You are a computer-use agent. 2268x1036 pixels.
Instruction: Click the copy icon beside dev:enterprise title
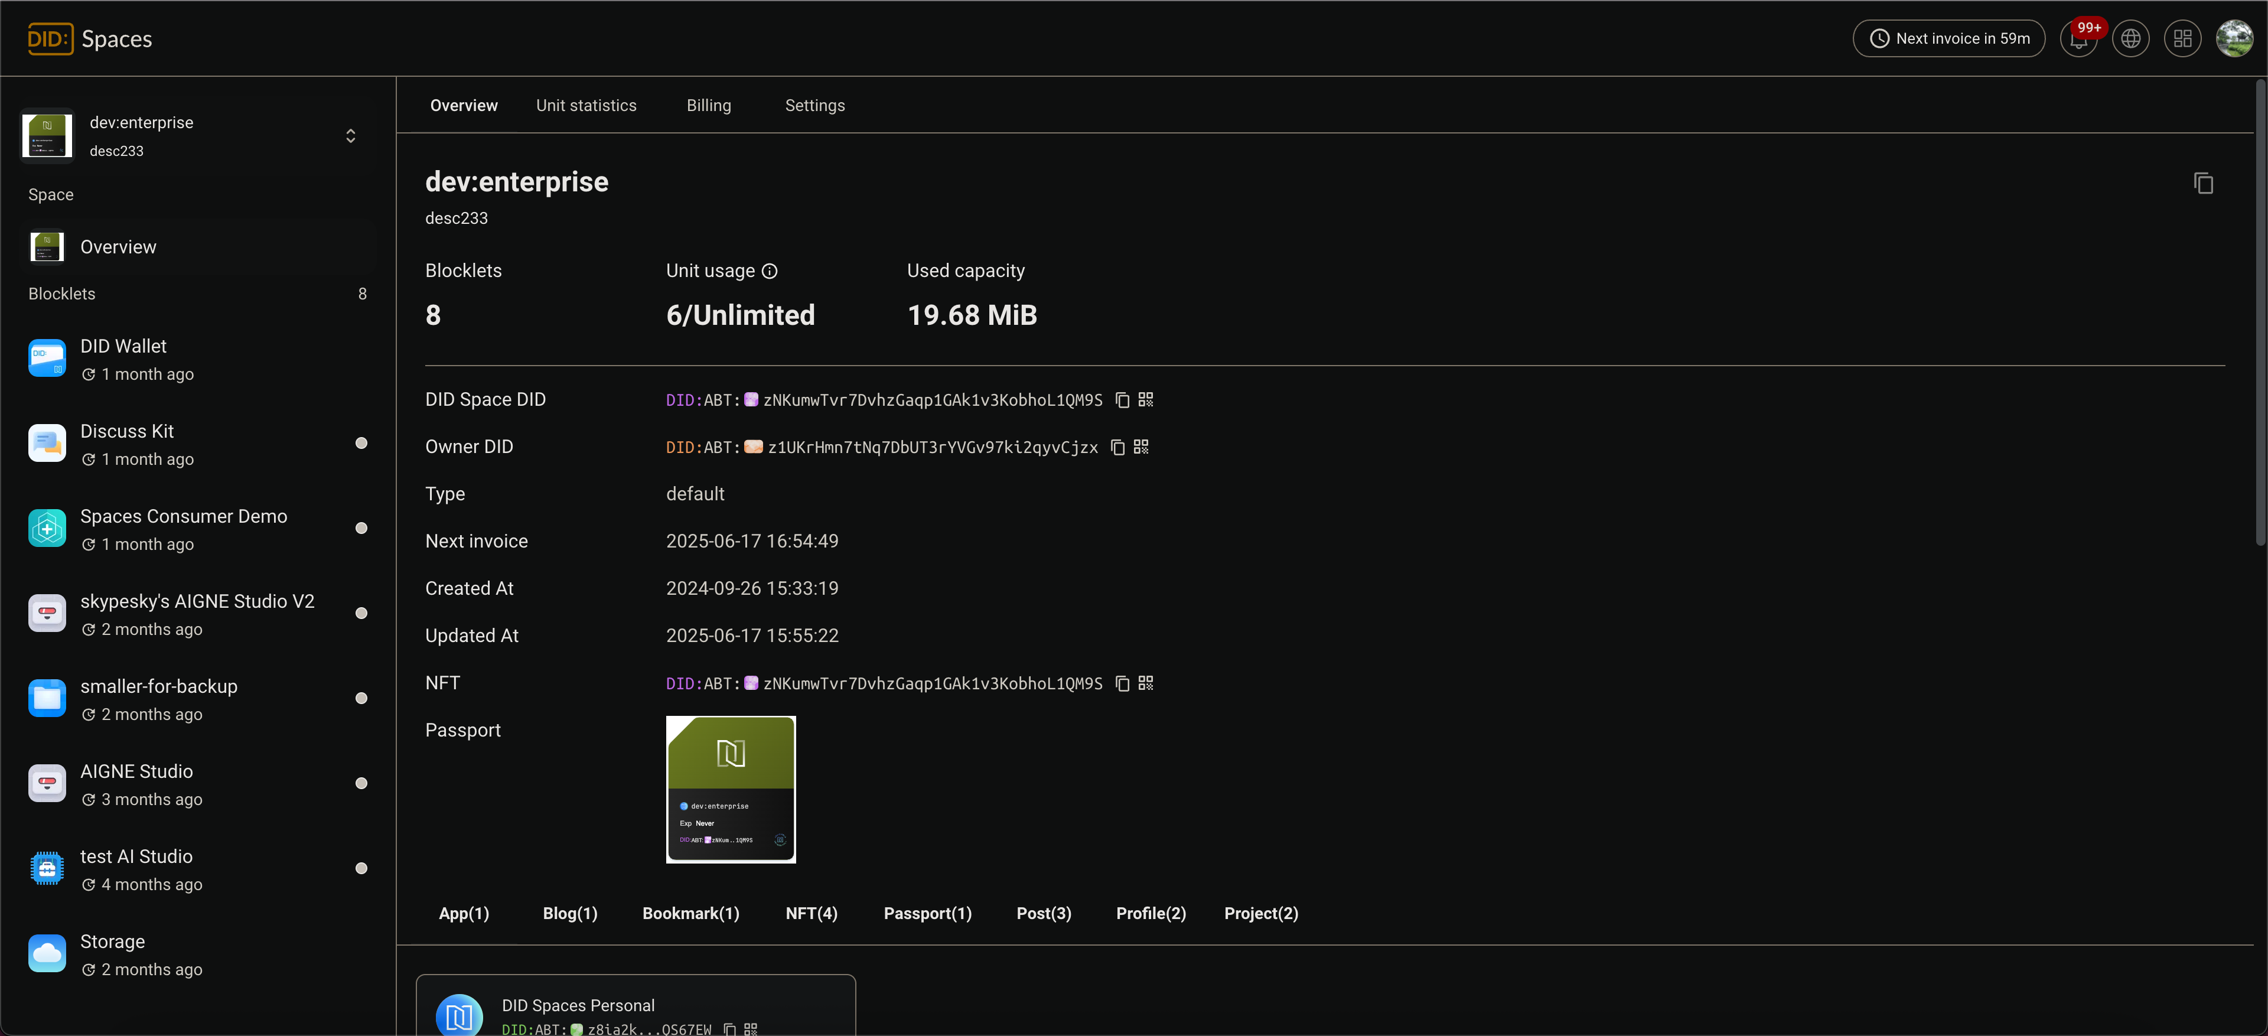click(2203, 183)
